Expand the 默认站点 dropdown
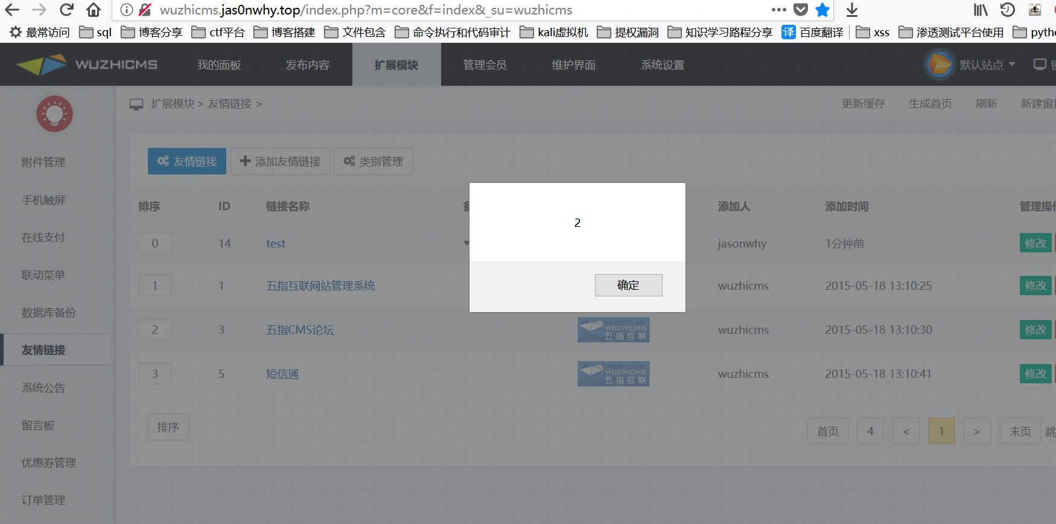This screenshot has height=524, width=1056. (987, 65)
